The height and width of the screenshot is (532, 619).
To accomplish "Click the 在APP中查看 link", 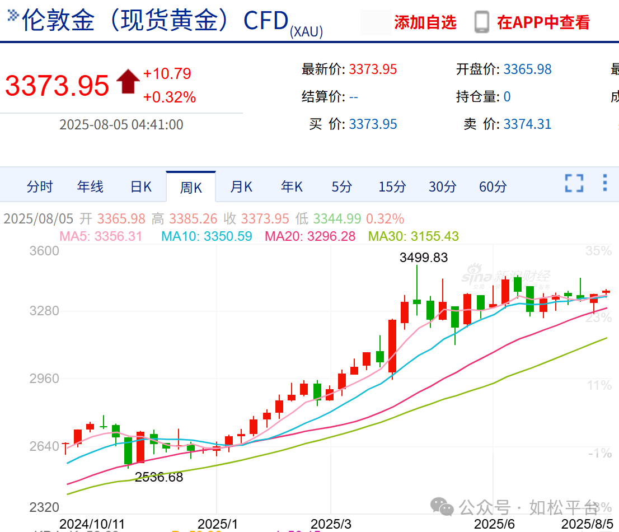I will click(543, 22).
